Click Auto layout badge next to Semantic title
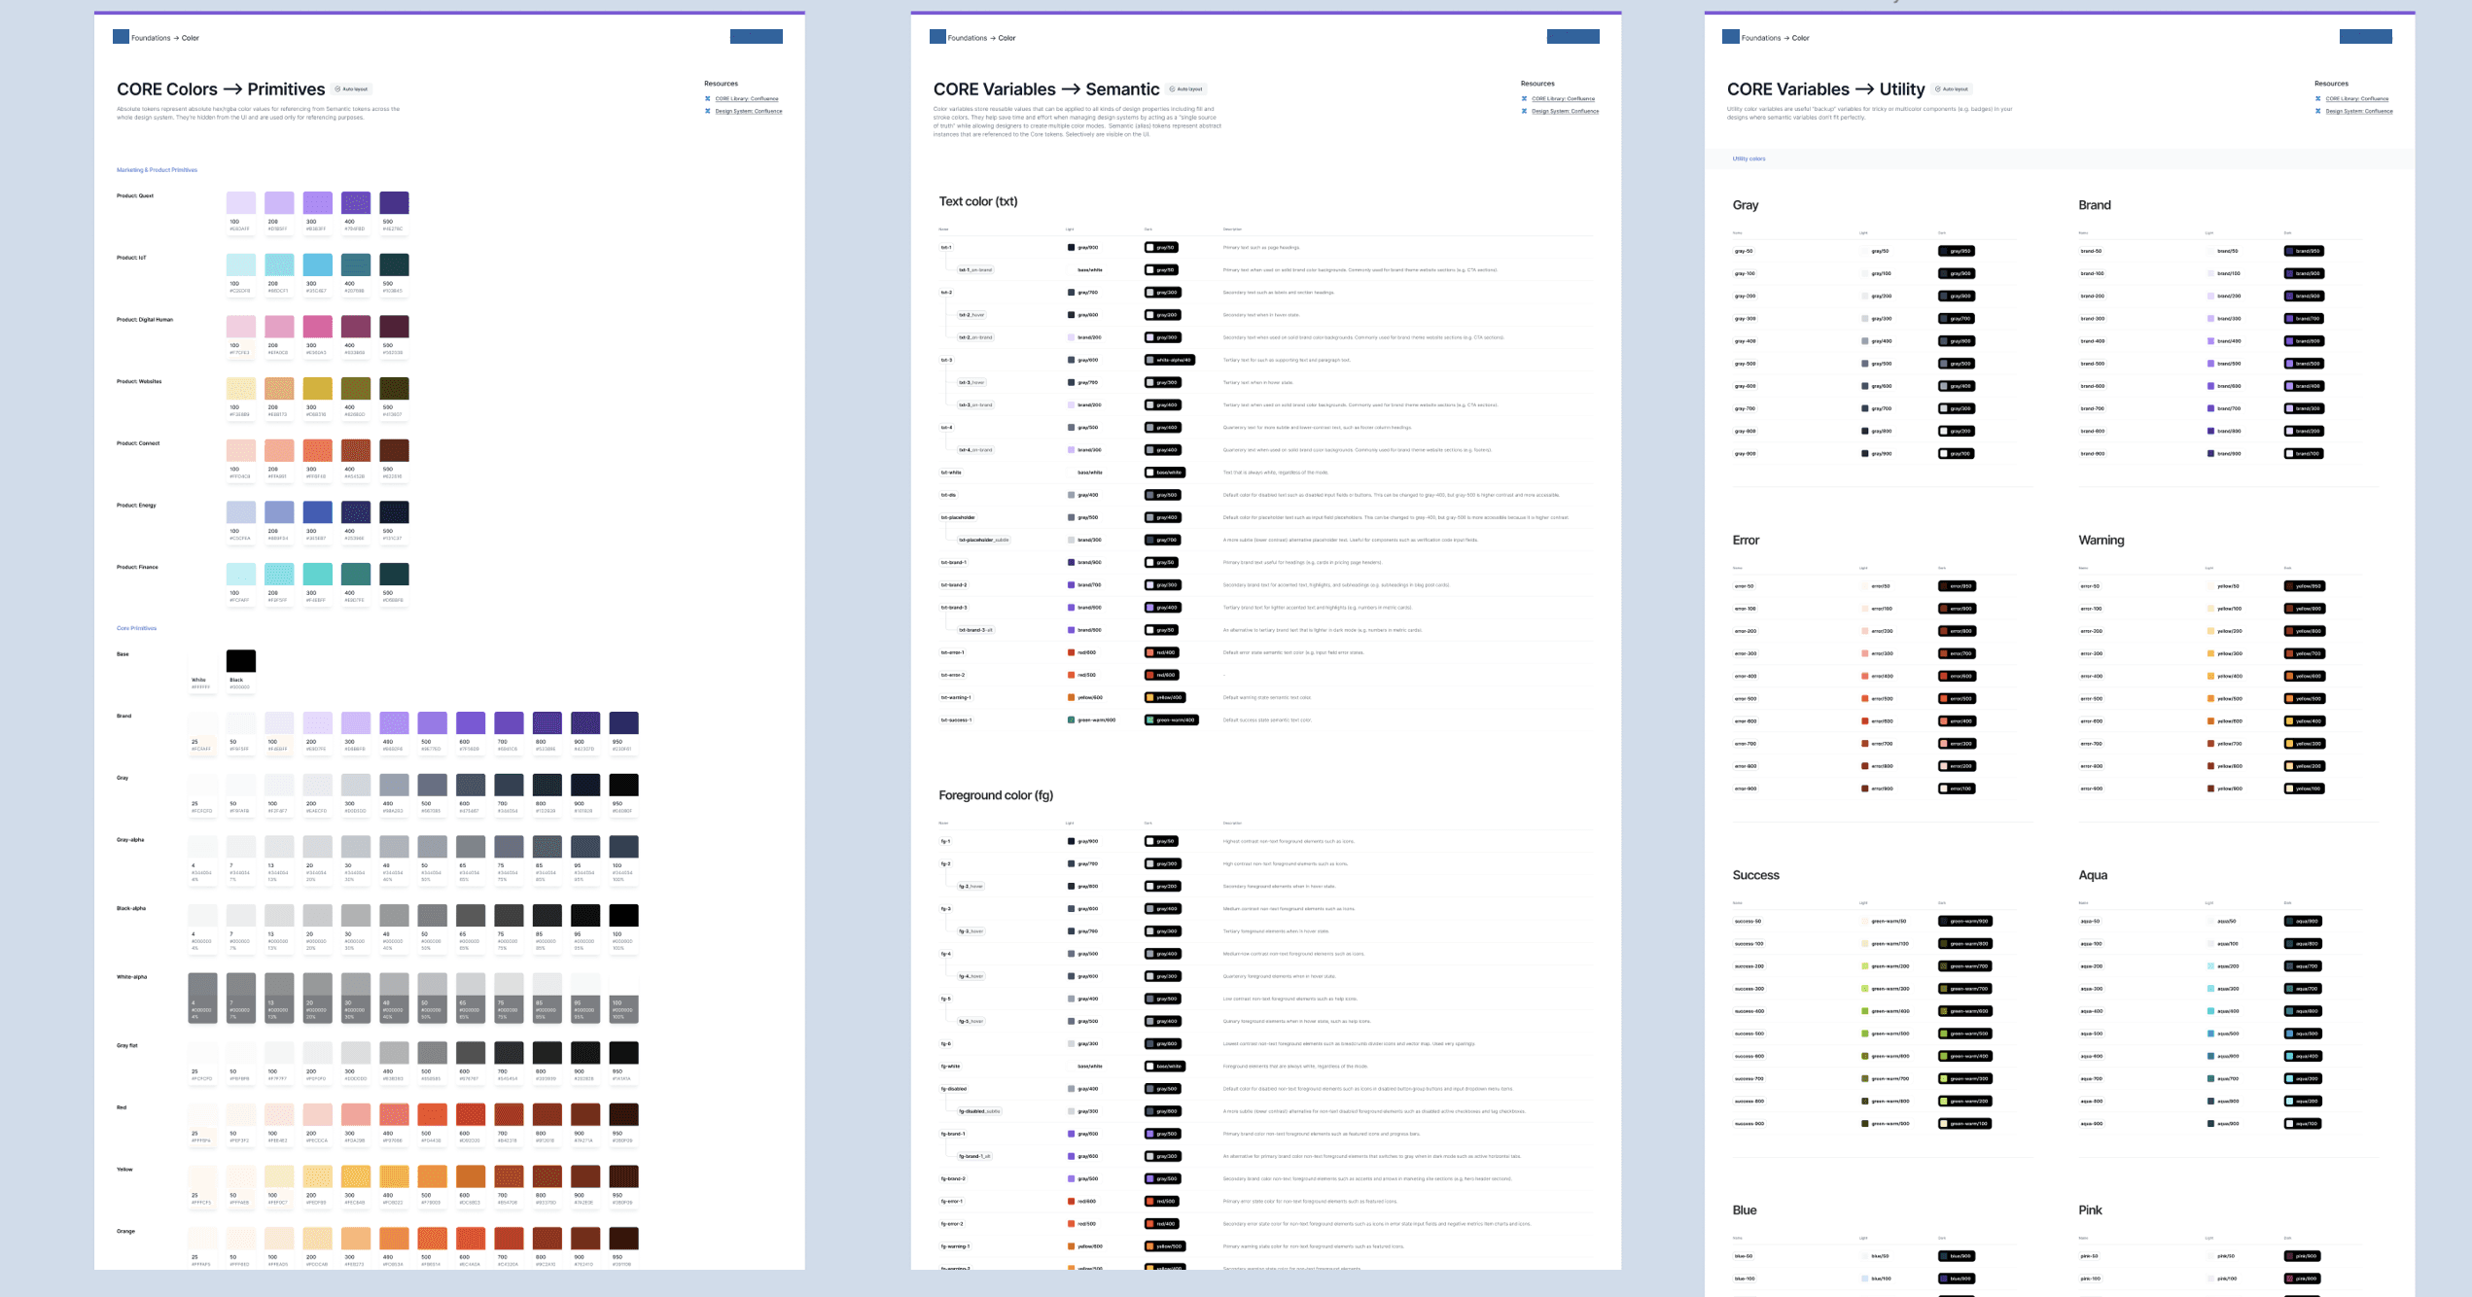 pos(1185,89)
